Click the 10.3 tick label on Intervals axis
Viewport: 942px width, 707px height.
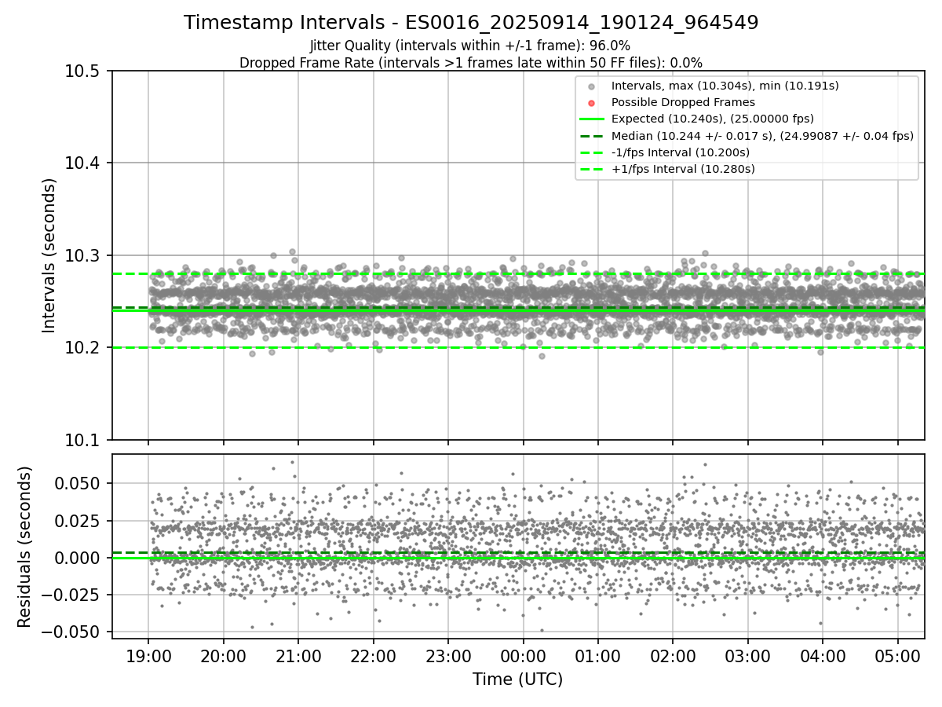click(82, 256)
